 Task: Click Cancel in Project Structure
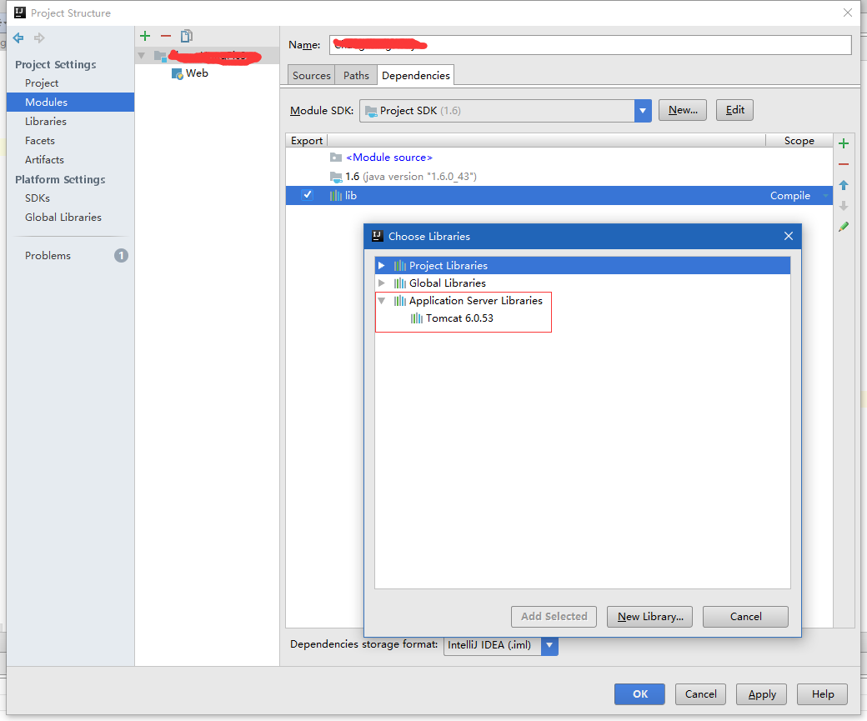click(x=700, y=693)
